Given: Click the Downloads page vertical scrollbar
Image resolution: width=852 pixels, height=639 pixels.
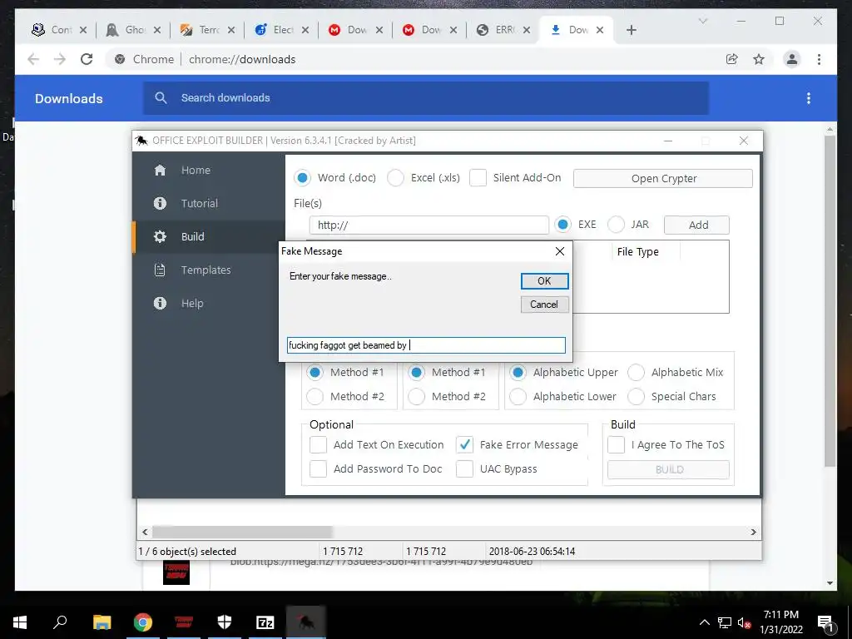Looking at the screenshot, I should [830, 301].
